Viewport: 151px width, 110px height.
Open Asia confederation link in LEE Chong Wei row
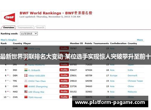112,92
